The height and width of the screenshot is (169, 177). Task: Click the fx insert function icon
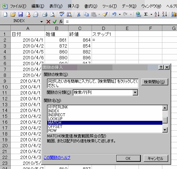tap(61, 21)
